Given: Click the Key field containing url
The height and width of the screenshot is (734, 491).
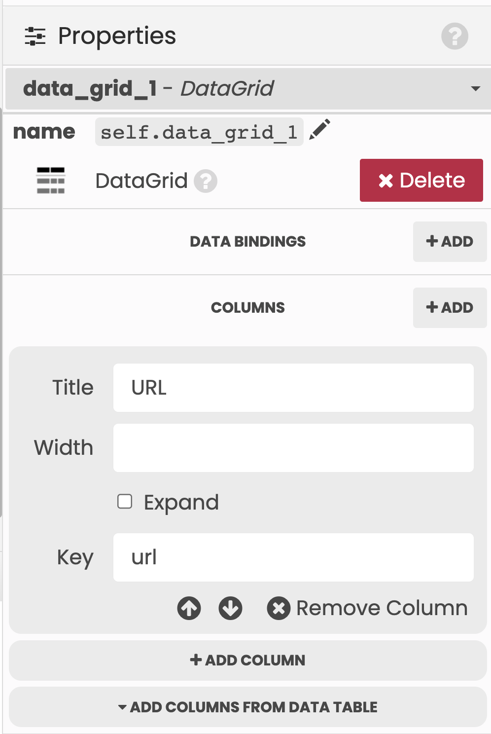Looking at the screenshot, I should [x=293, y=557].
